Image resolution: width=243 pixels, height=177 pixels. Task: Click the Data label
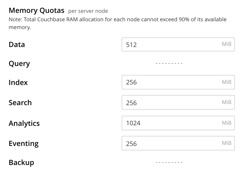pos(17,45)
